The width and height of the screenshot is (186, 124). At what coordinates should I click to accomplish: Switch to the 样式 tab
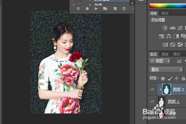[165, 13]
